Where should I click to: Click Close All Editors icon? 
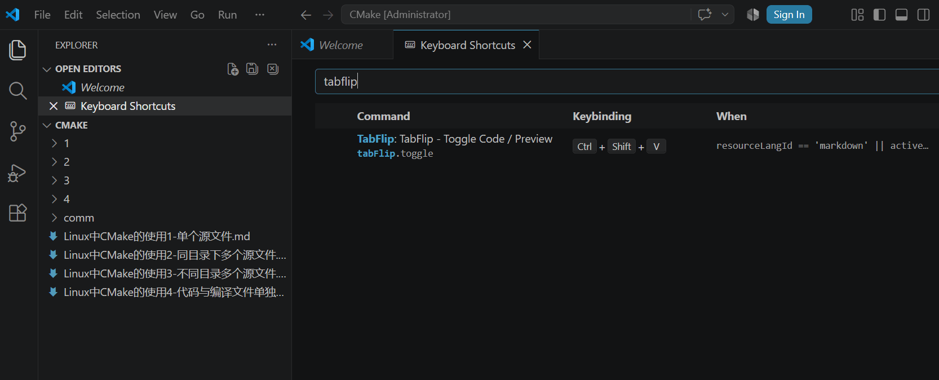pyautogui.click(x=273, y=69)
